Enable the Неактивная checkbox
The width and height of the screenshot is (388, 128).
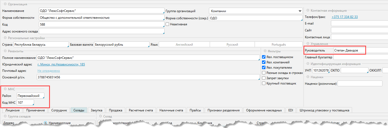pyautogui.click(x=167, y=24)
